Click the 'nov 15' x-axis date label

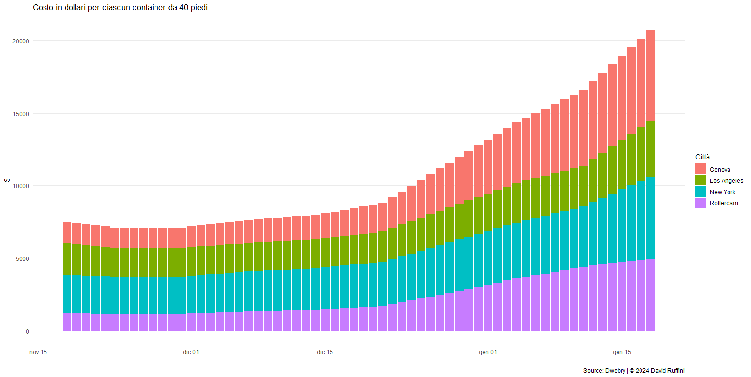(38, 352)
